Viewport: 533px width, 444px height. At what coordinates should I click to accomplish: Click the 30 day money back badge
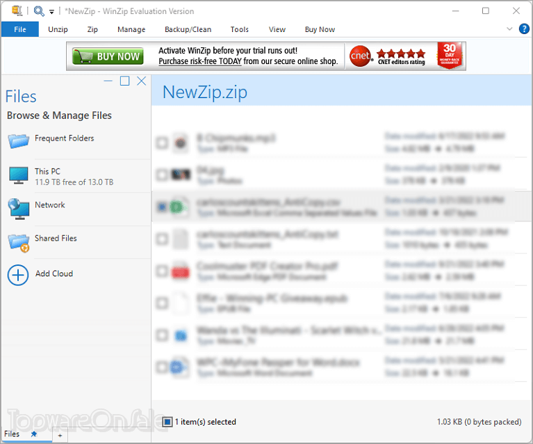pyautogui.click(x=450, y=56)
